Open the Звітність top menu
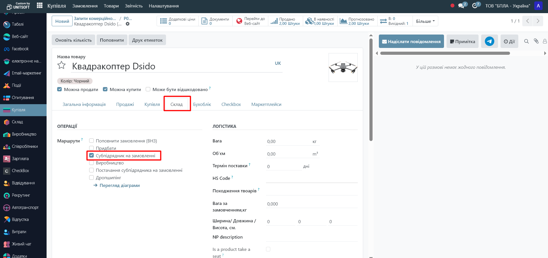The image size is (548, 258). click(134, 6)
